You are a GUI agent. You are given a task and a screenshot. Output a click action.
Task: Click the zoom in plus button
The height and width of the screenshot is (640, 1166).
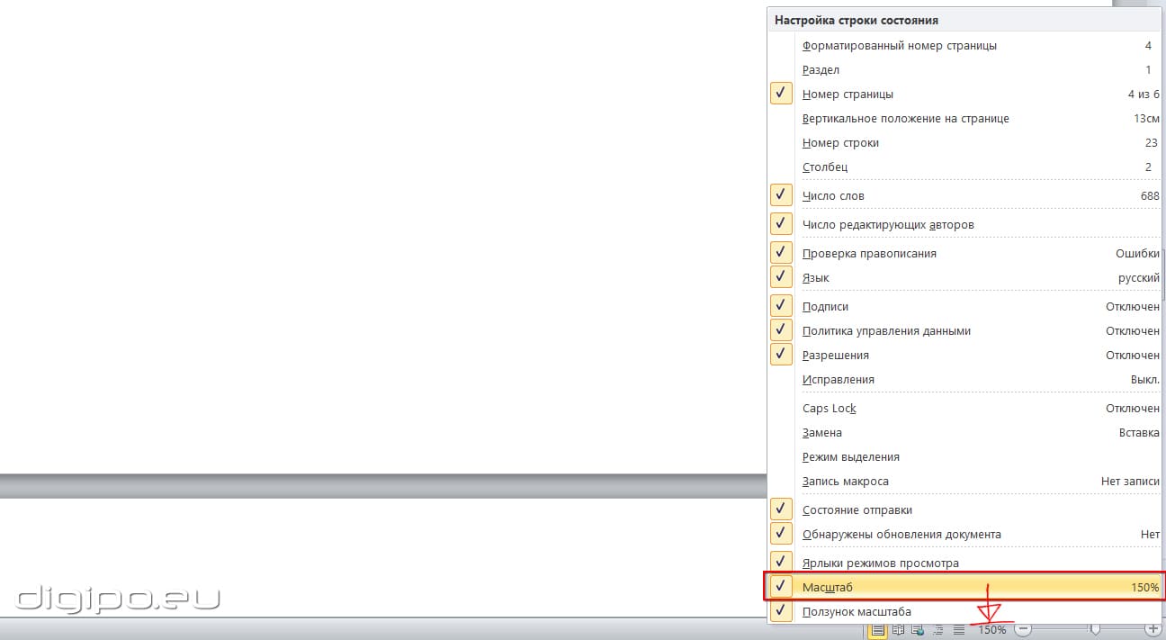pyautogui.click(x=1153, y=630)
